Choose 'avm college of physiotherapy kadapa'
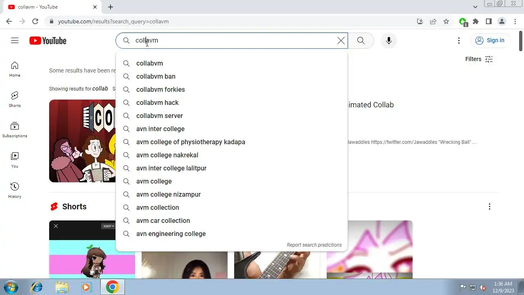The height and width of the screenshot is (295, 524). click(232, 142)
